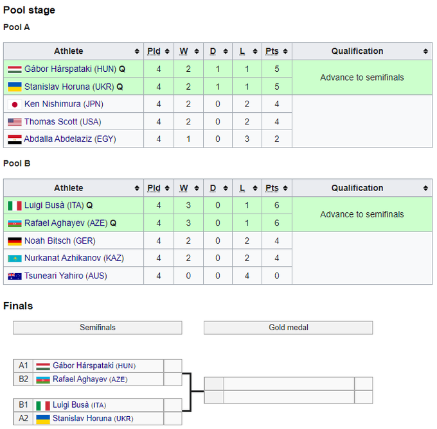Image resolution: width=437 pixels, height=429 pixels.
Task: Sort Pool A by Pld column
Action: tap(166, 51)
